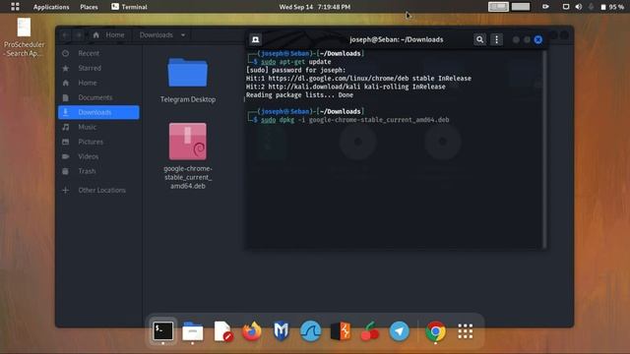Click the dpkg -i command line in terminal
This screenshot has height=354, width=630.
click(x=355, y=120)
